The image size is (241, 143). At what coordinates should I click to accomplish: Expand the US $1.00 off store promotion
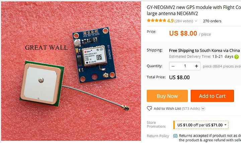201,125
